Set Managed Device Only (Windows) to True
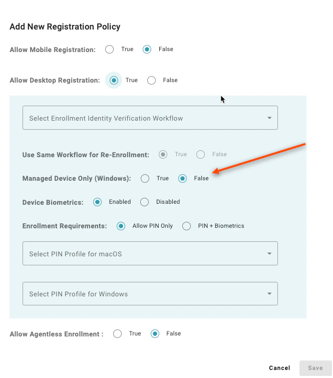Screen dimensions: 333x378 click(145, 179)
